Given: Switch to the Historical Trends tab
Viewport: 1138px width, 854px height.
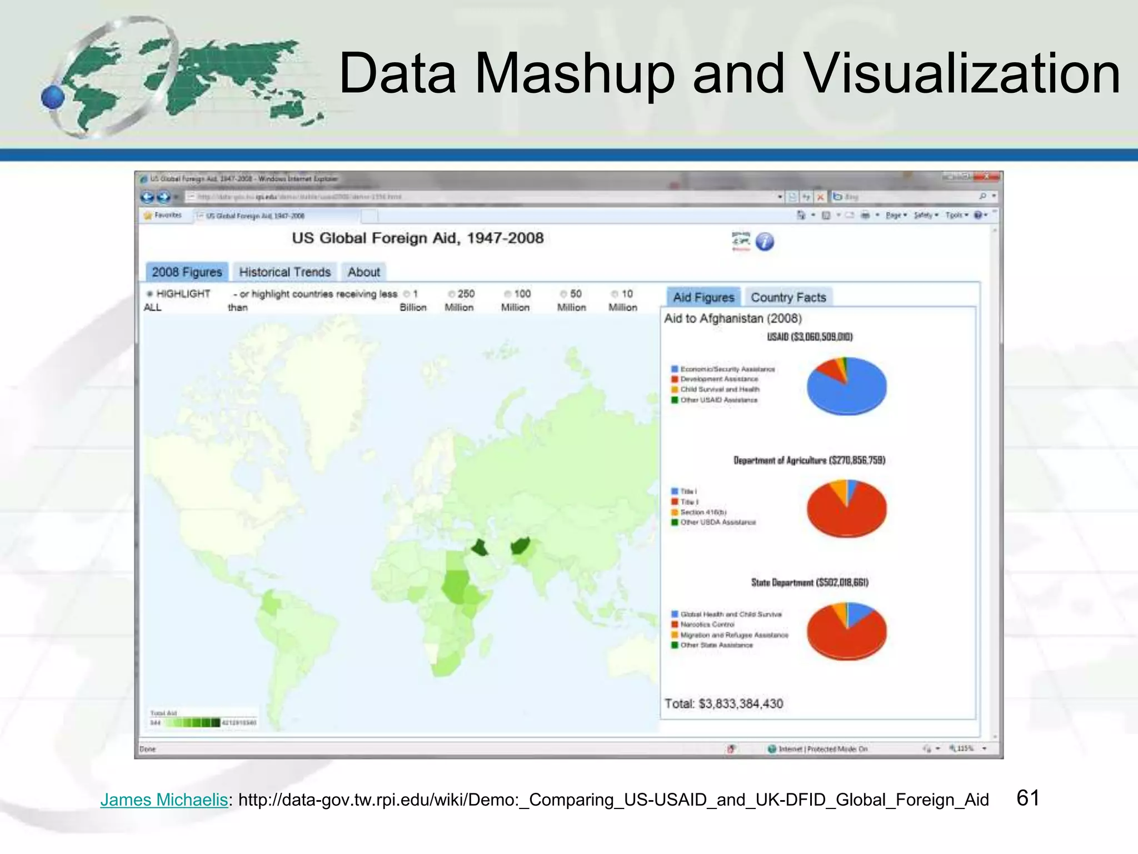Looking at the screenshot, I should tap(284, 272).
